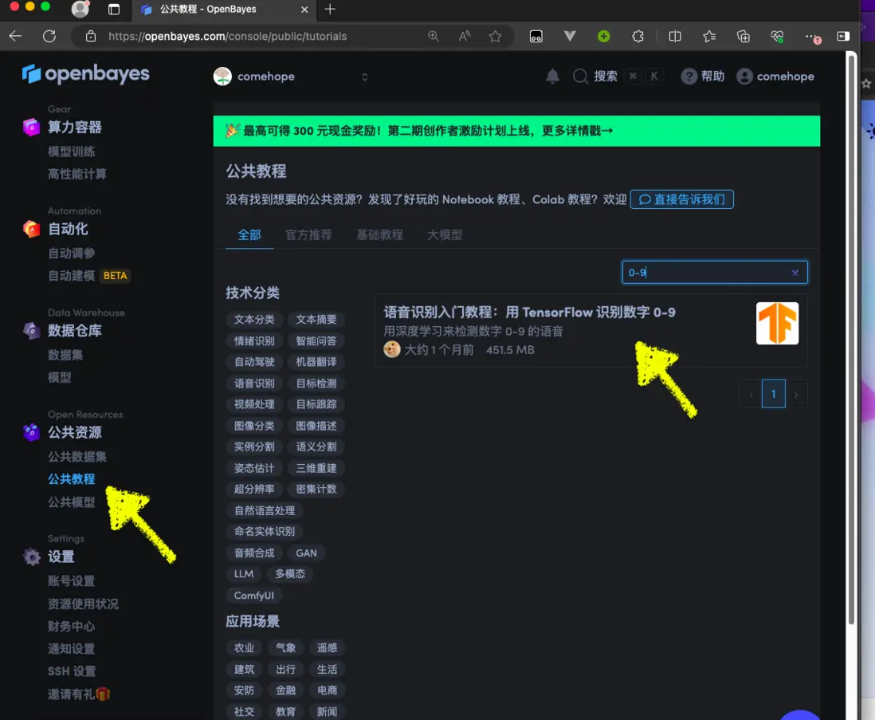Toggle split screen browser icon
Image resolution: width=875 pixels, height=720 pixels.
tap(675, 37)
